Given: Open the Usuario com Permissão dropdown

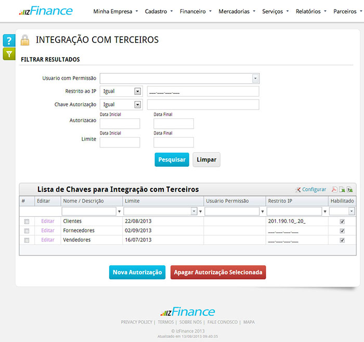Looking at the screenshot, I should (x=255, y=78).
